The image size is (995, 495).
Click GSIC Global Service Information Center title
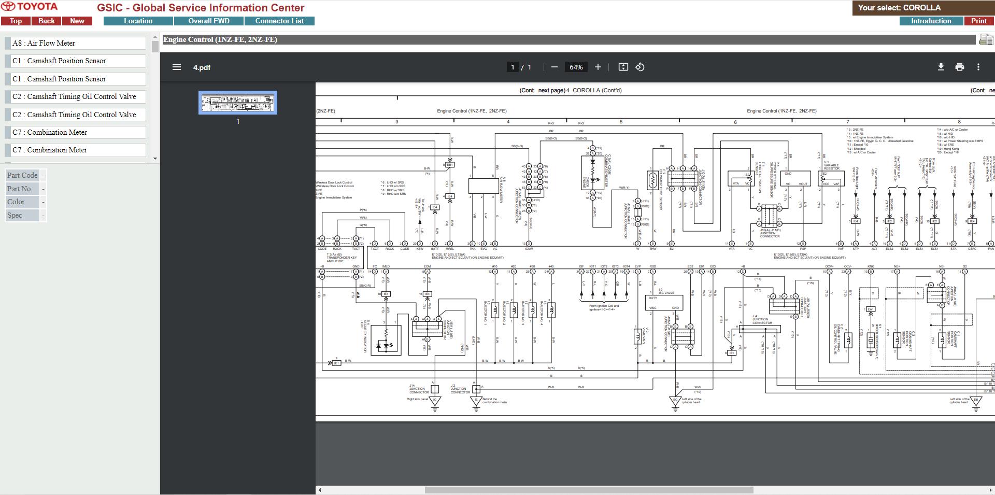point(201,8)
